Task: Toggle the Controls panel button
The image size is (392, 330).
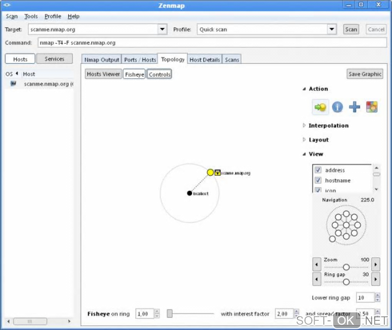Action: coord(159,74)
